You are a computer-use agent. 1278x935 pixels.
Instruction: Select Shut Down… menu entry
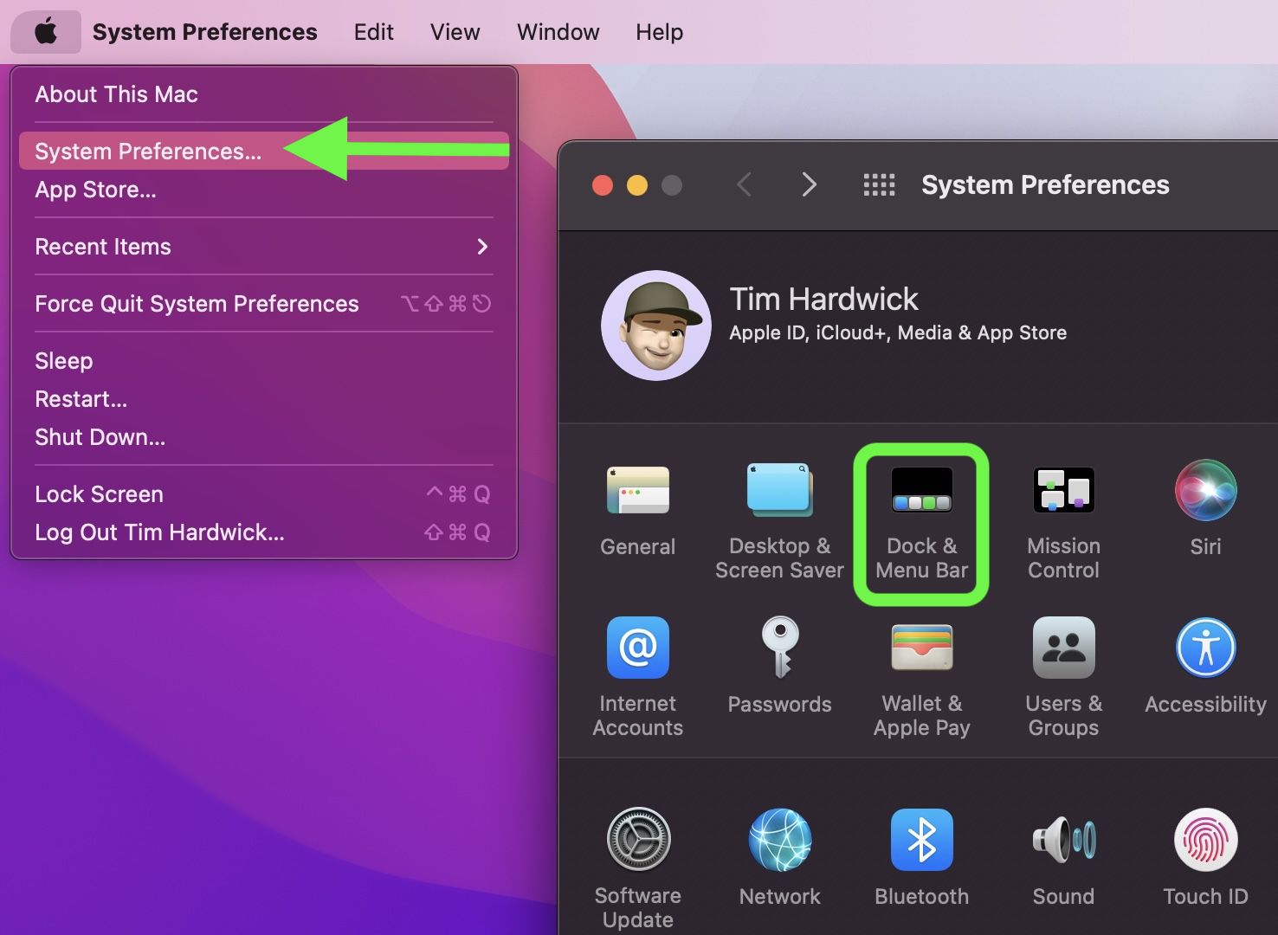(263, 437)
